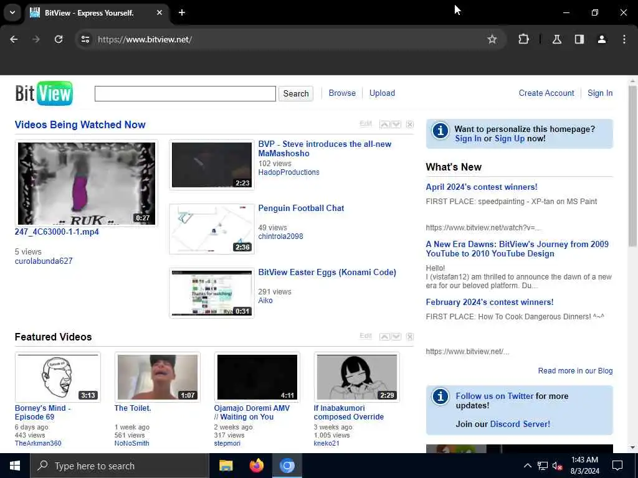Go back with browser back arrow
Viewport: 638px width, 478px height.
[14, 39]
